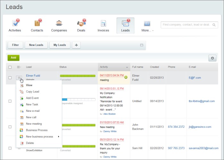
Task: Click the green Add button
Action: 13,58
